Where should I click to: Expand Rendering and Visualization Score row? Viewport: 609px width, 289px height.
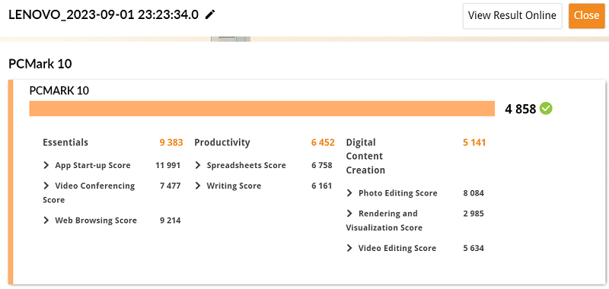349,214
